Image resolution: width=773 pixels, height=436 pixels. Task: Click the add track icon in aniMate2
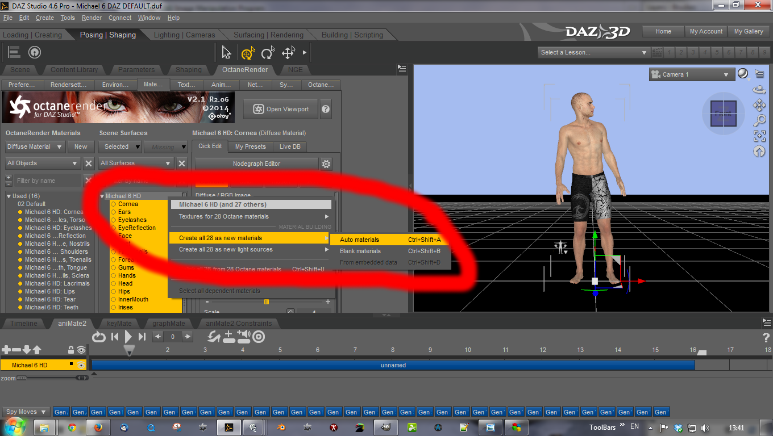tap(229, 337)
